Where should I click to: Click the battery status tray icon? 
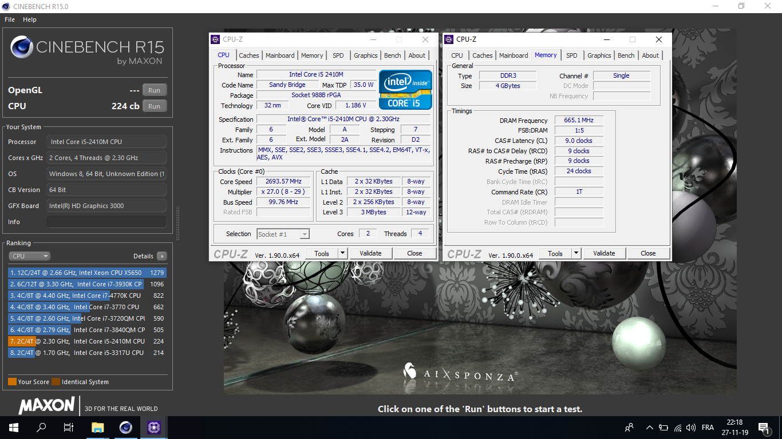663,428
